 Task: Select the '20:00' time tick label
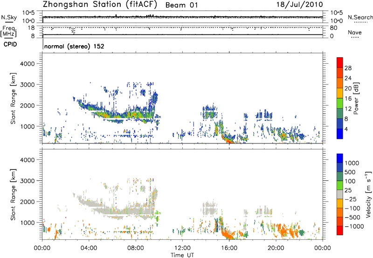click(x=276, y=248)
